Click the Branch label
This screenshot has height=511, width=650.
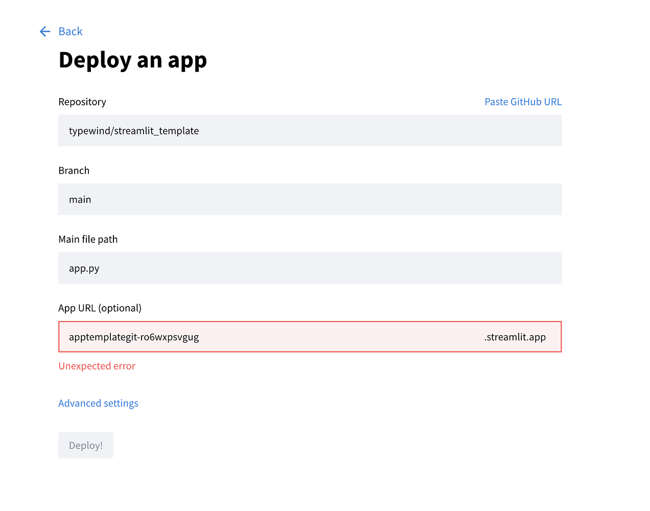74,170
